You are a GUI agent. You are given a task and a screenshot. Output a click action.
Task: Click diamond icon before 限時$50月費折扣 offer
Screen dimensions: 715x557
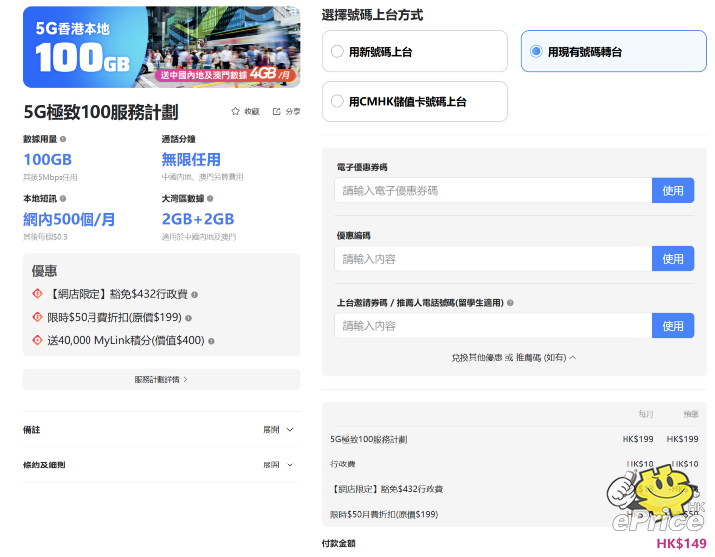(x=37, y=317)
